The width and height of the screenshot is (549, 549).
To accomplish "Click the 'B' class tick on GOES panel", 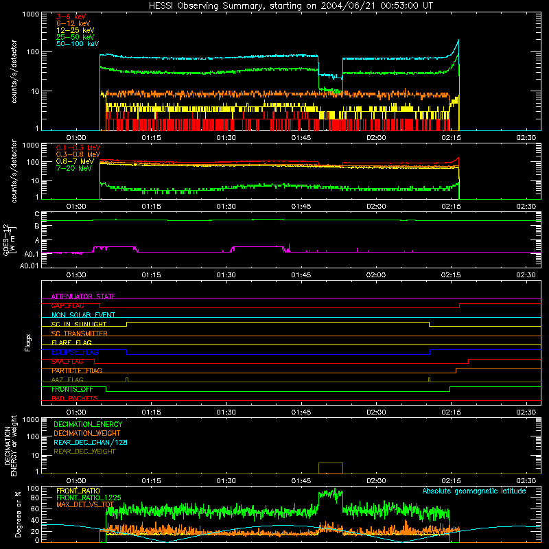I will [x=37, y=226].
